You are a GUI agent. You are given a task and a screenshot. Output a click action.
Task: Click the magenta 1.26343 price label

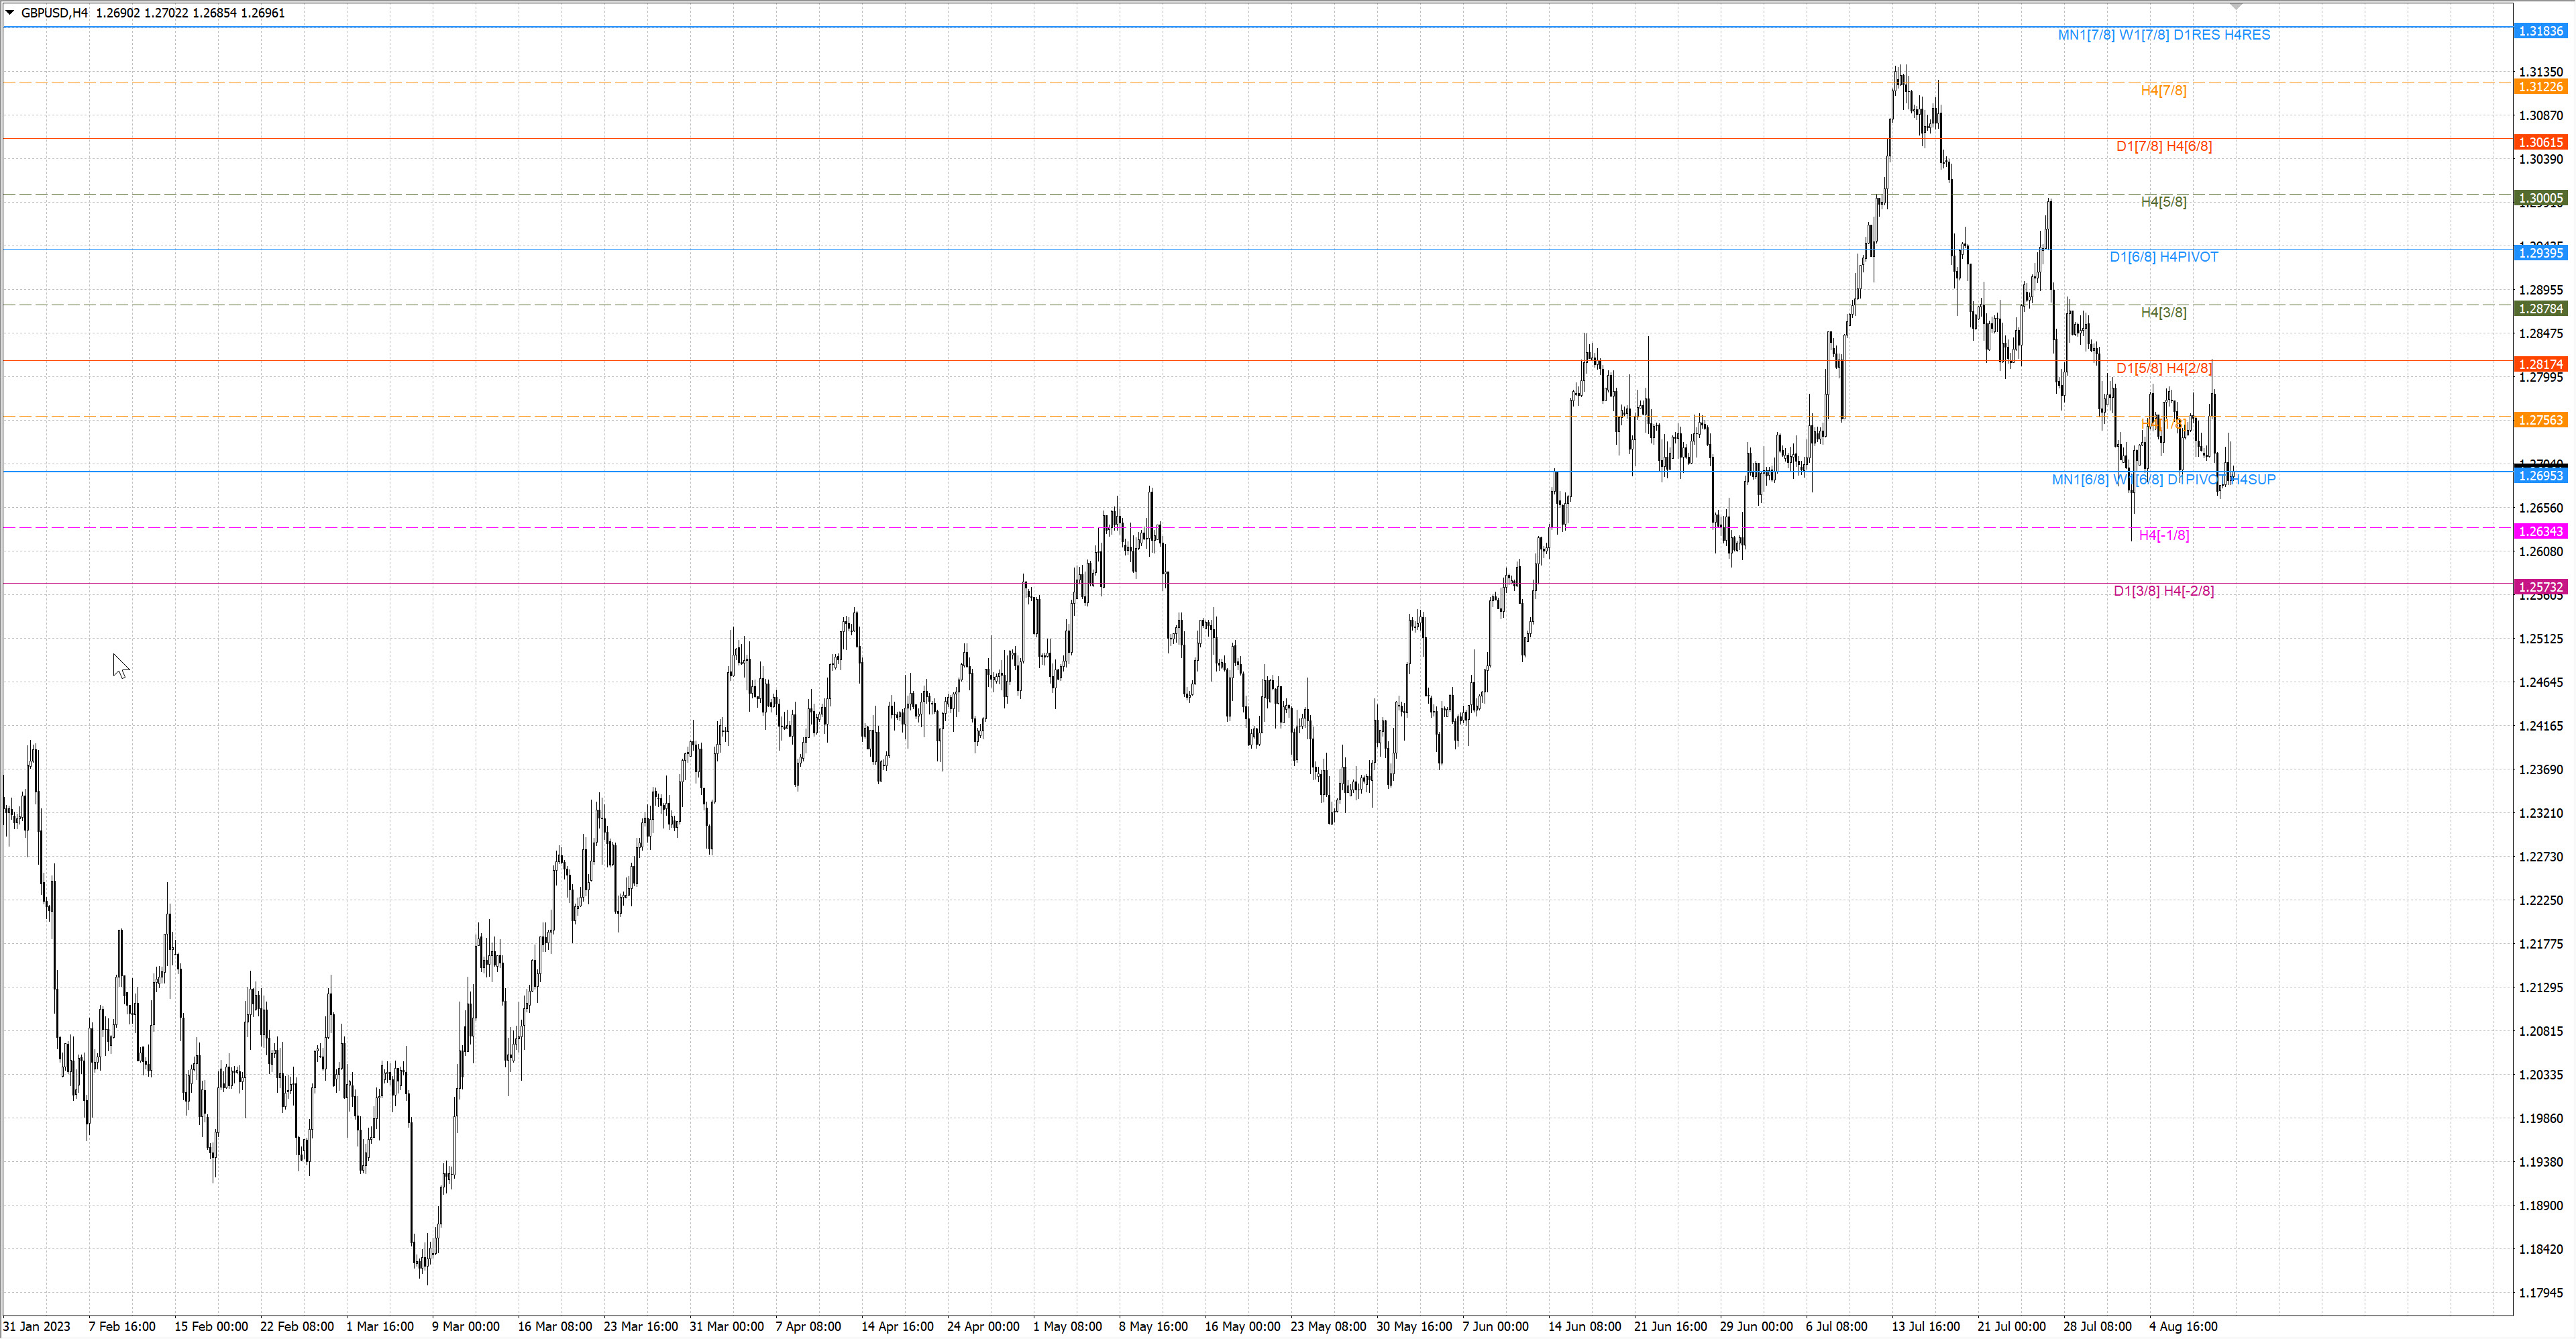pos(2540,531)
